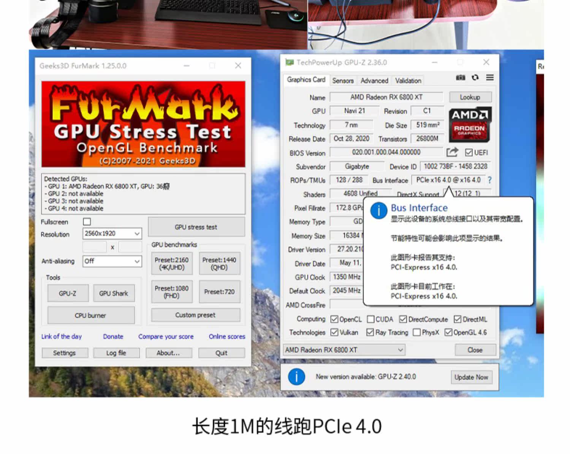Click the Release Date value field
This screenshot has height=454, width=570.
[351, 139]
